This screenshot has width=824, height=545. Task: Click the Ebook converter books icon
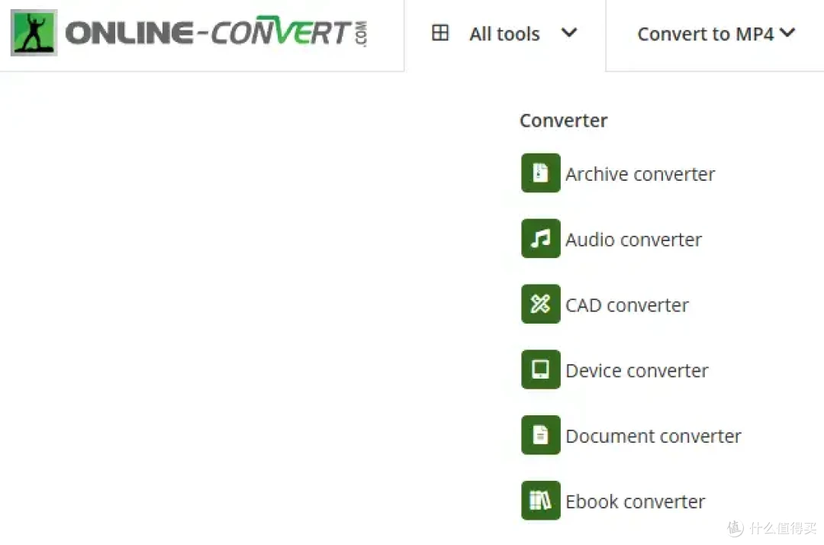541,500
